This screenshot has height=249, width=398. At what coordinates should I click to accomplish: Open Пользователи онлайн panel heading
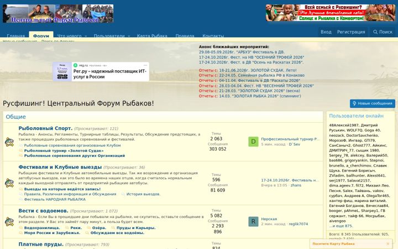356,116
